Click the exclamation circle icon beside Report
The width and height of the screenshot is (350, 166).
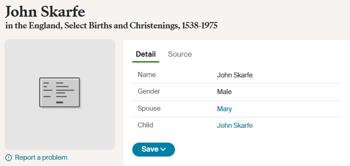tap(9, 158)
